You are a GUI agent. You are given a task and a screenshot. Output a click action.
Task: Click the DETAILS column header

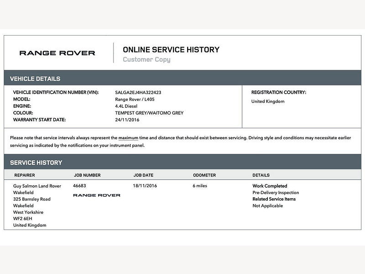(x=261, y=175)
